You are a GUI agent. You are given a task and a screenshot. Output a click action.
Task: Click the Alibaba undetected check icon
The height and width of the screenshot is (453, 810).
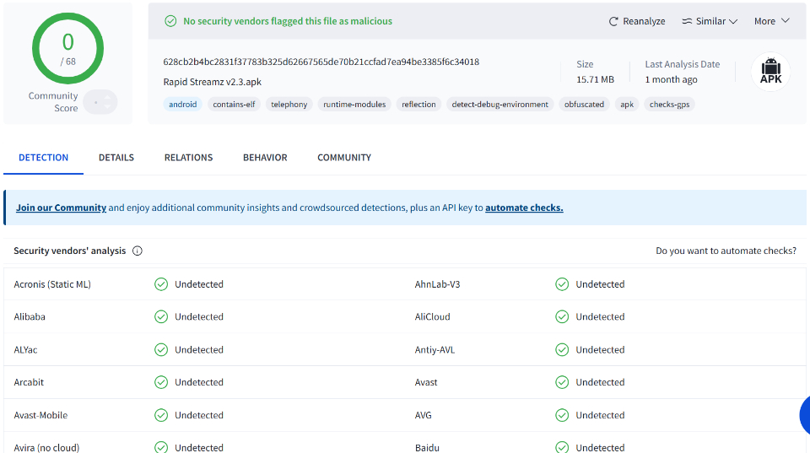click(161, 316)
